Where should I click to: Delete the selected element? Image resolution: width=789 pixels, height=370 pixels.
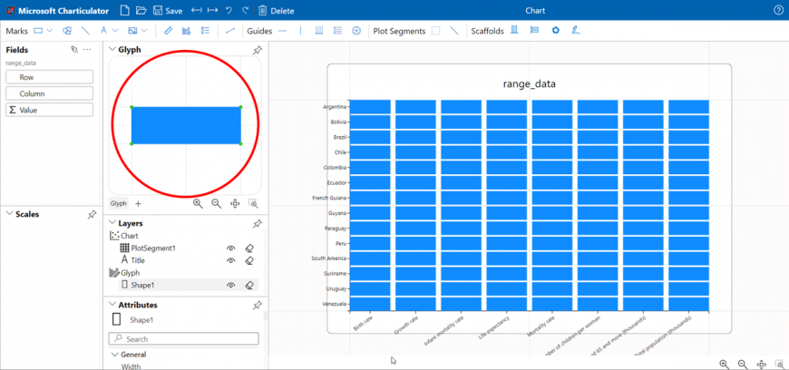point(276,11)
